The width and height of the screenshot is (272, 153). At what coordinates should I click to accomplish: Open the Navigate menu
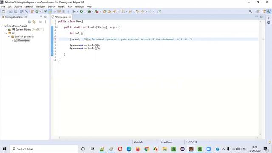pos(41,7)
